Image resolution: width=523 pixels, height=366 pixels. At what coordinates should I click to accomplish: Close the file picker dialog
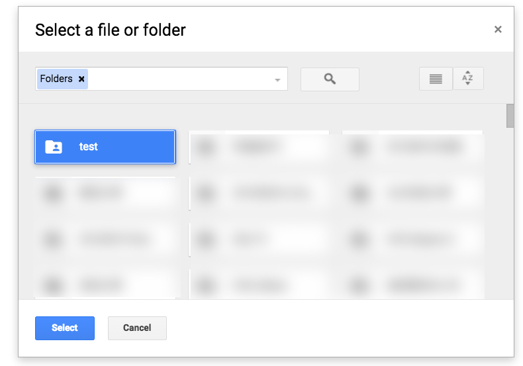click(498, 29)
